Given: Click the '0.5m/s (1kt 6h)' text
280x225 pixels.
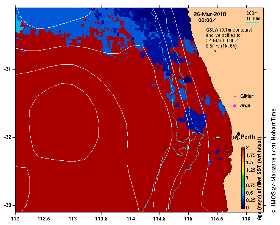Looking at the screenshot, I should [221, 46].
